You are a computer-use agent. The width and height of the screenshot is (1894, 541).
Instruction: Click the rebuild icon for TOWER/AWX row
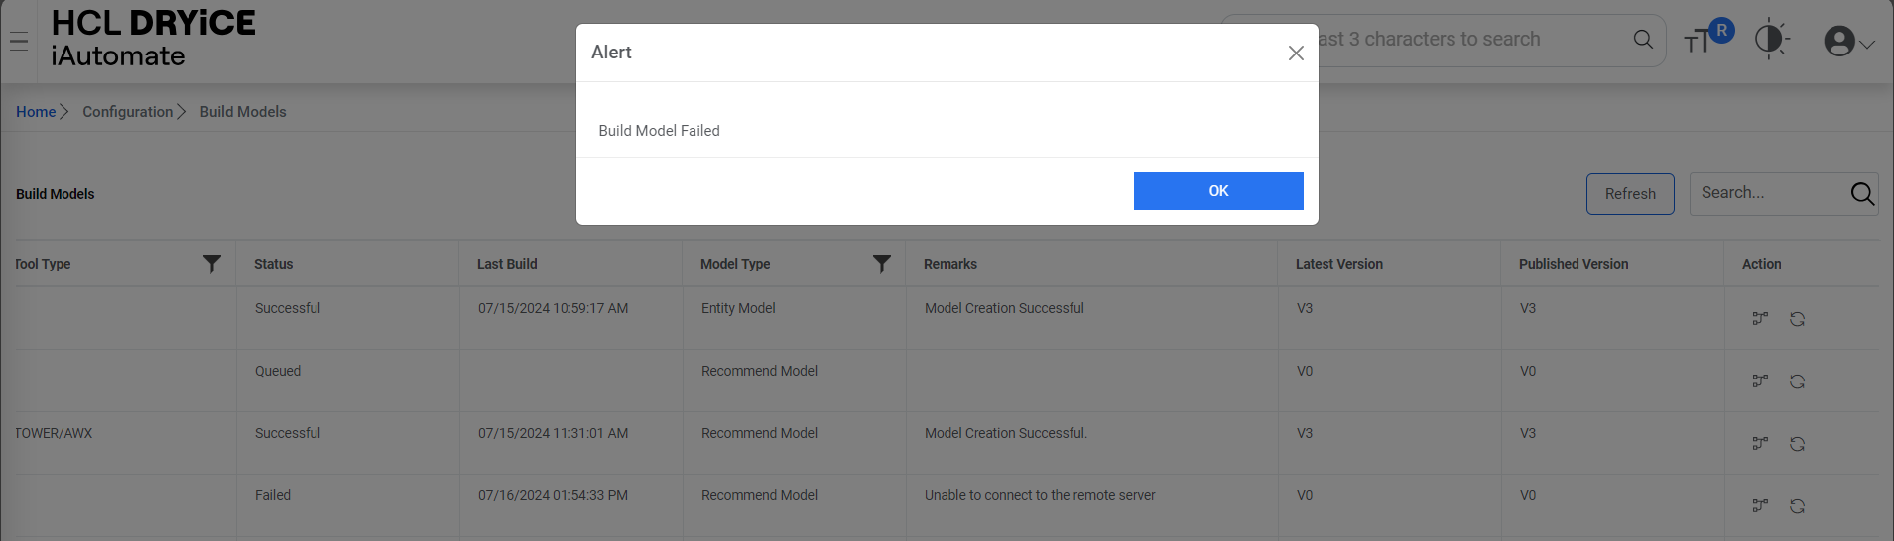pos(1797,444)
